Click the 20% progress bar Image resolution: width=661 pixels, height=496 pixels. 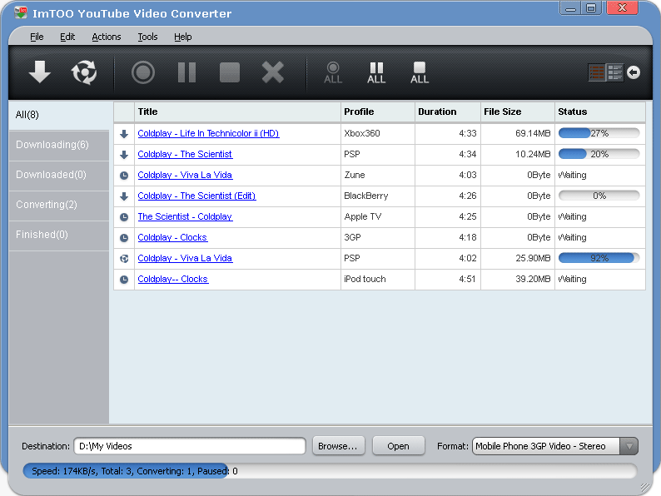click(x=599, y=154)
